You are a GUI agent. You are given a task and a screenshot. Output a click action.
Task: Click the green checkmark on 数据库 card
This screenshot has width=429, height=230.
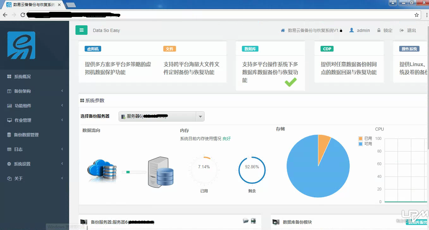coord(291,82)
